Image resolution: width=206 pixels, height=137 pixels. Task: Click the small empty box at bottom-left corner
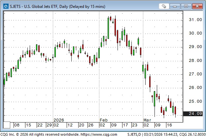tap(7, 125)
